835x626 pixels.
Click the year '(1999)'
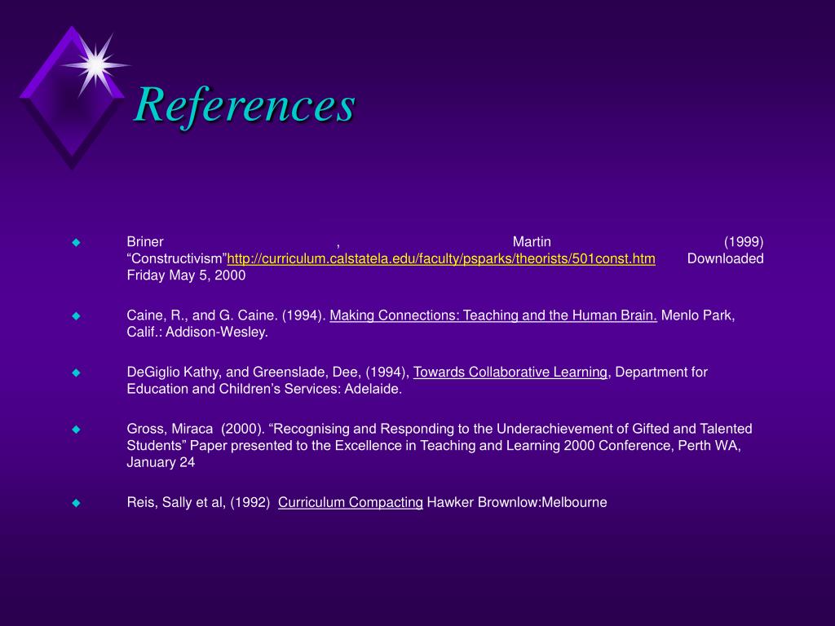(744, 242)
